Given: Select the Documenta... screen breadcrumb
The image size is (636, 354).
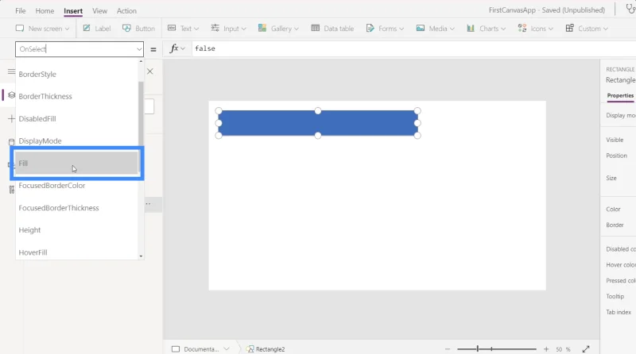Looking at the screenshot, I should click(201, 349).
